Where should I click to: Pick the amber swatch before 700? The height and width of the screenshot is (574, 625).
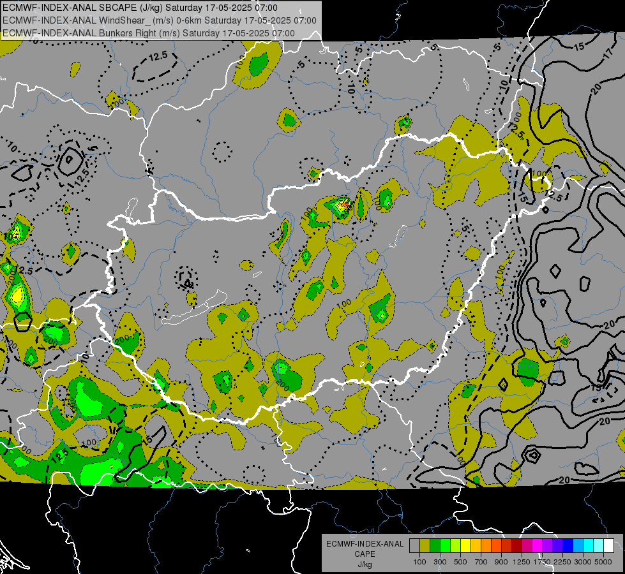point(476,546)
